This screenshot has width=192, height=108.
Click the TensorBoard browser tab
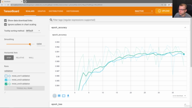tap(12, 1)
